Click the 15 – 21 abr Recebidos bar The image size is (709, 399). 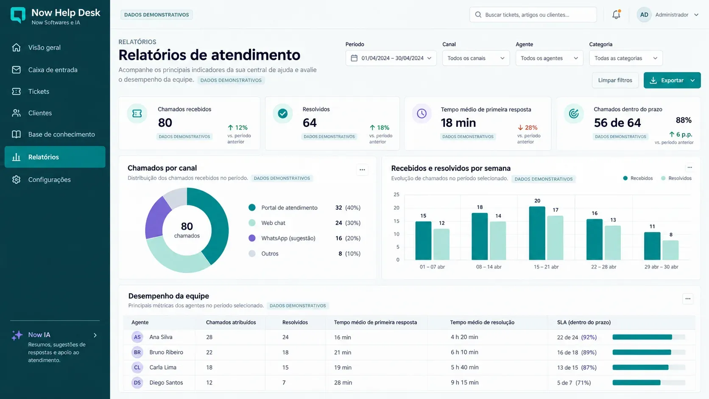pyautogui.click(x=537, y=233)
